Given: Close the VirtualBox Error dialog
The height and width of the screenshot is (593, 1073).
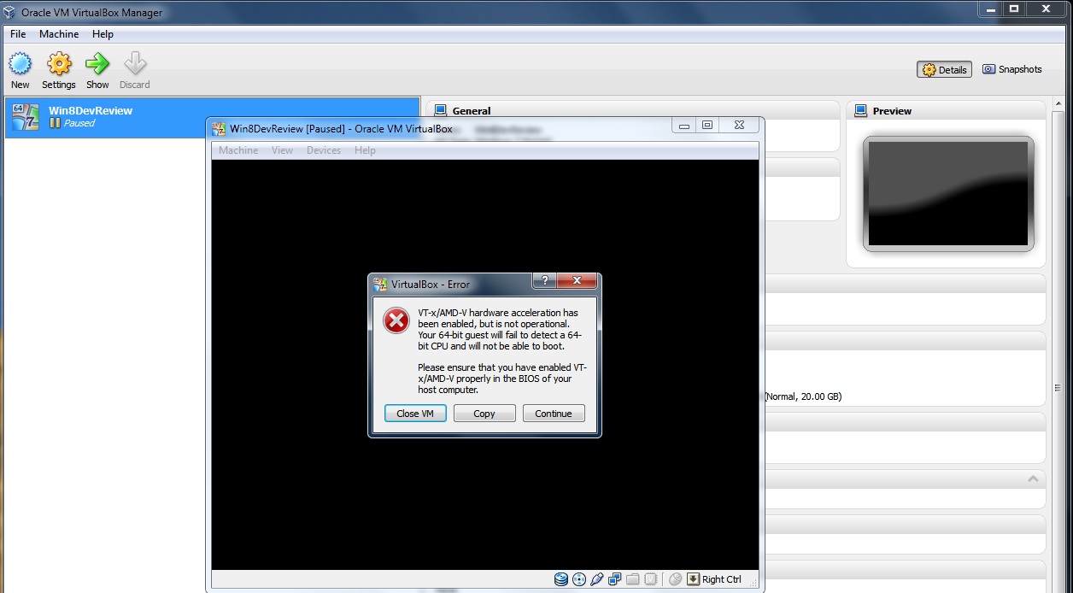Looking at the screenshot, I should pyautogui.click(x=577, y=280).
